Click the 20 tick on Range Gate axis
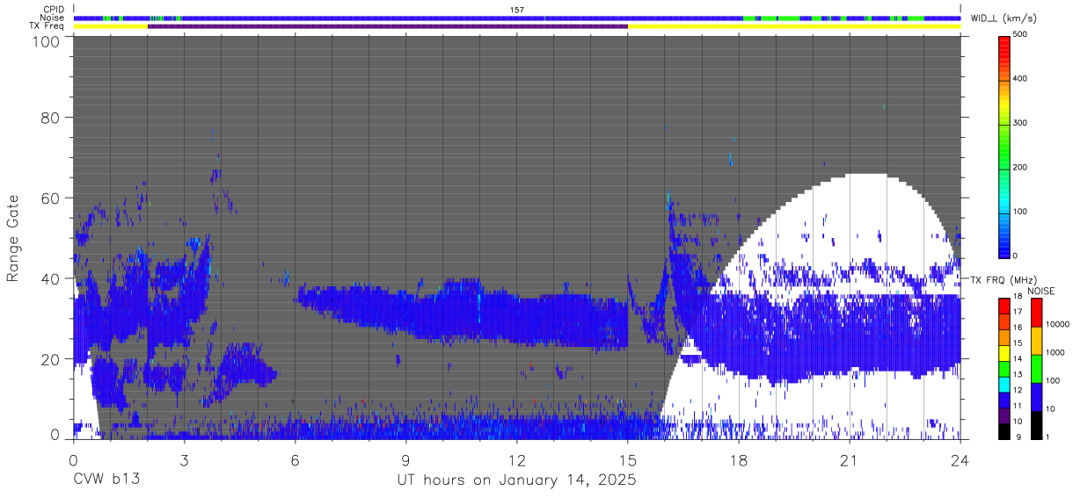Image resolution: width=1080 pixels, height=498 pixels. [x=52, y=359]
